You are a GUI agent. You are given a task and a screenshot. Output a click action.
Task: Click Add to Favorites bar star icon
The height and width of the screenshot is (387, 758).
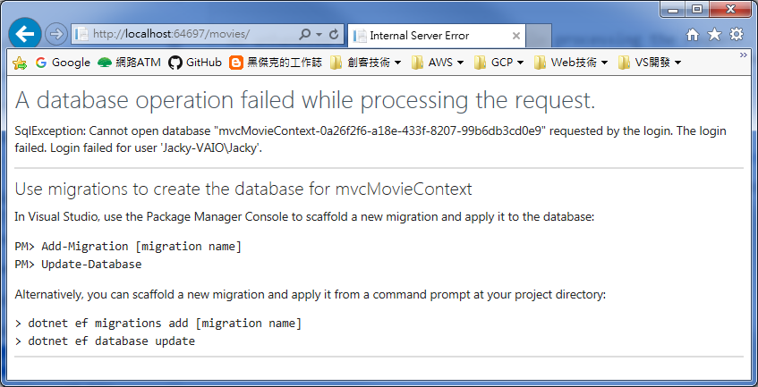(x=20, y=63)
